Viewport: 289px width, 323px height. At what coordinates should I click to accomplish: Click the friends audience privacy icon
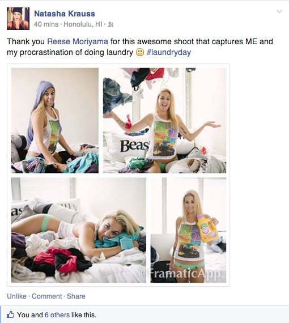tap(110, 24)
